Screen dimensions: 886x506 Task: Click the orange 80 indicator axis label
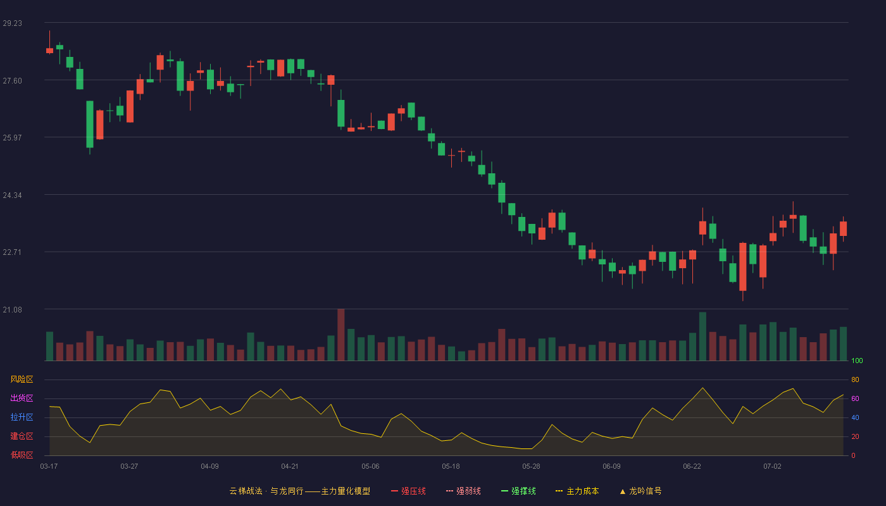click(855, 379)
